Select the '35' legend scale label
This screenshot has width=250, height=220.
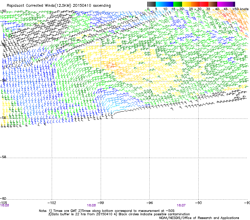[208, 9]
